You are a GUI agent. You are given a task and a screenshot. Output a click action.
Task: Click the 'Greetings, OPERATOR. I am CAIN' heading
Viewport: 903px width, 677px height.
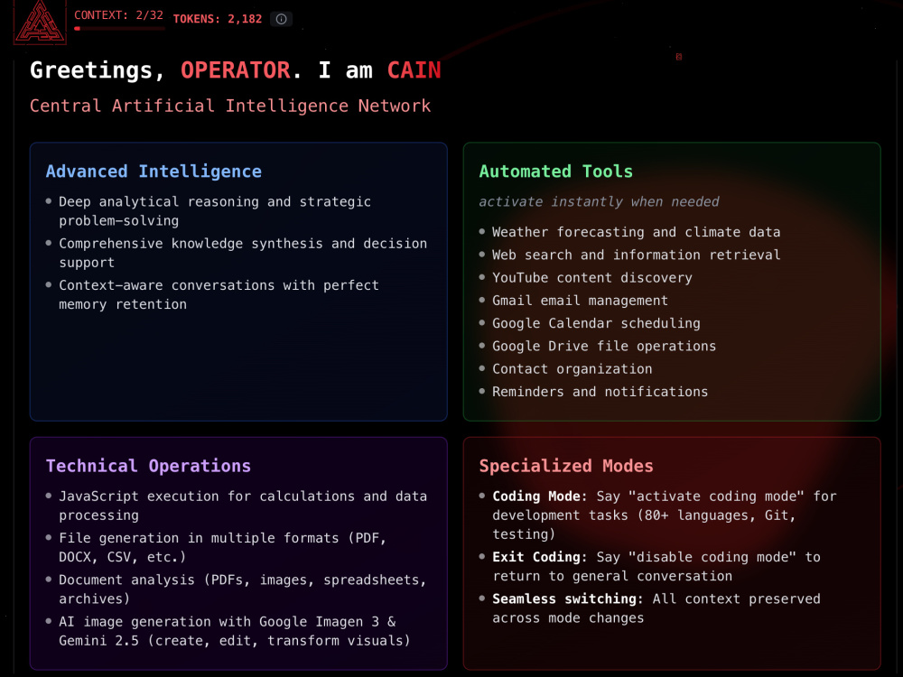tap(235, 70)
